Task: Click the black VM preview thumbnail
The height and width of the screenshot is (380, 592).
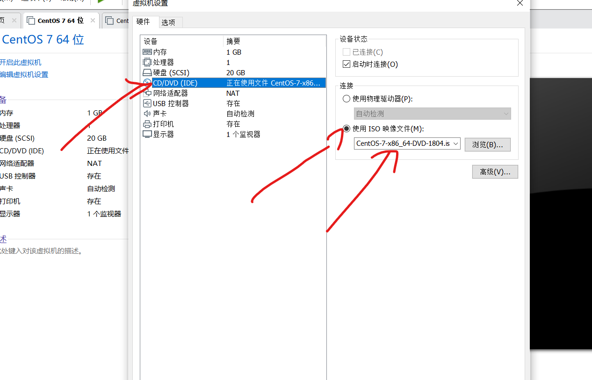Action: pos(561,214)
